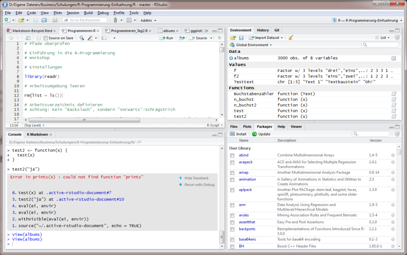
Task: Open the Tools menu
Action: [x=134, y=13]
